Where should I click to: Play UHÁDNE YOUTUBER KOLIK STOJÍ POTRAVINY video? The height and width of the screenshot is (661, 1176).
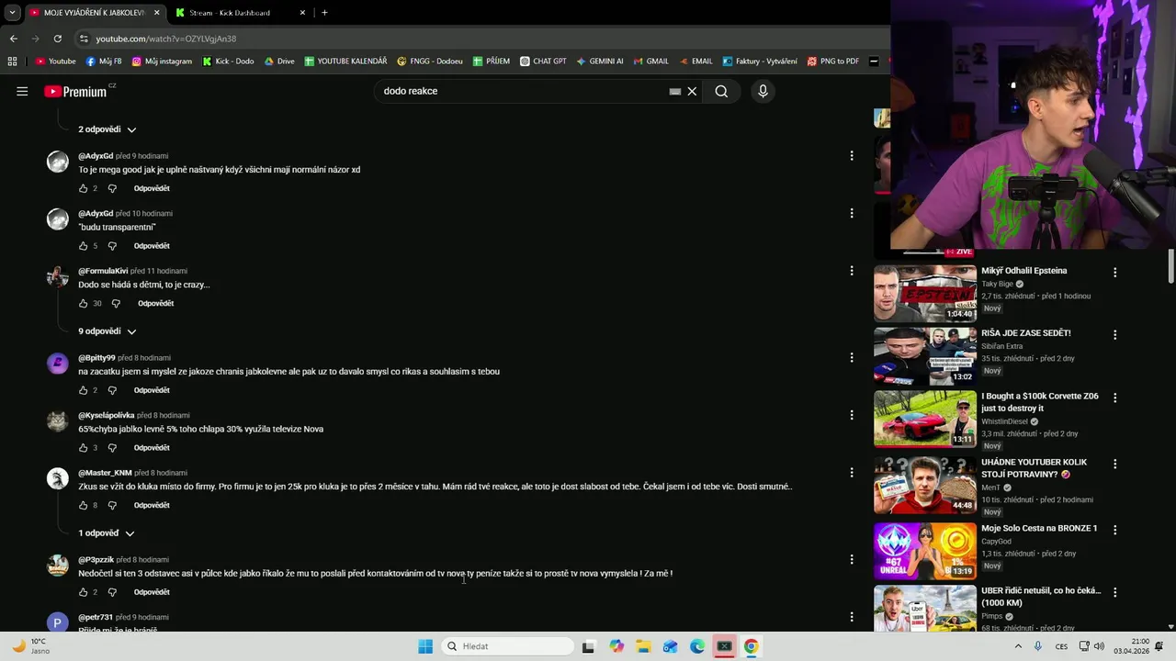[925, 485]
